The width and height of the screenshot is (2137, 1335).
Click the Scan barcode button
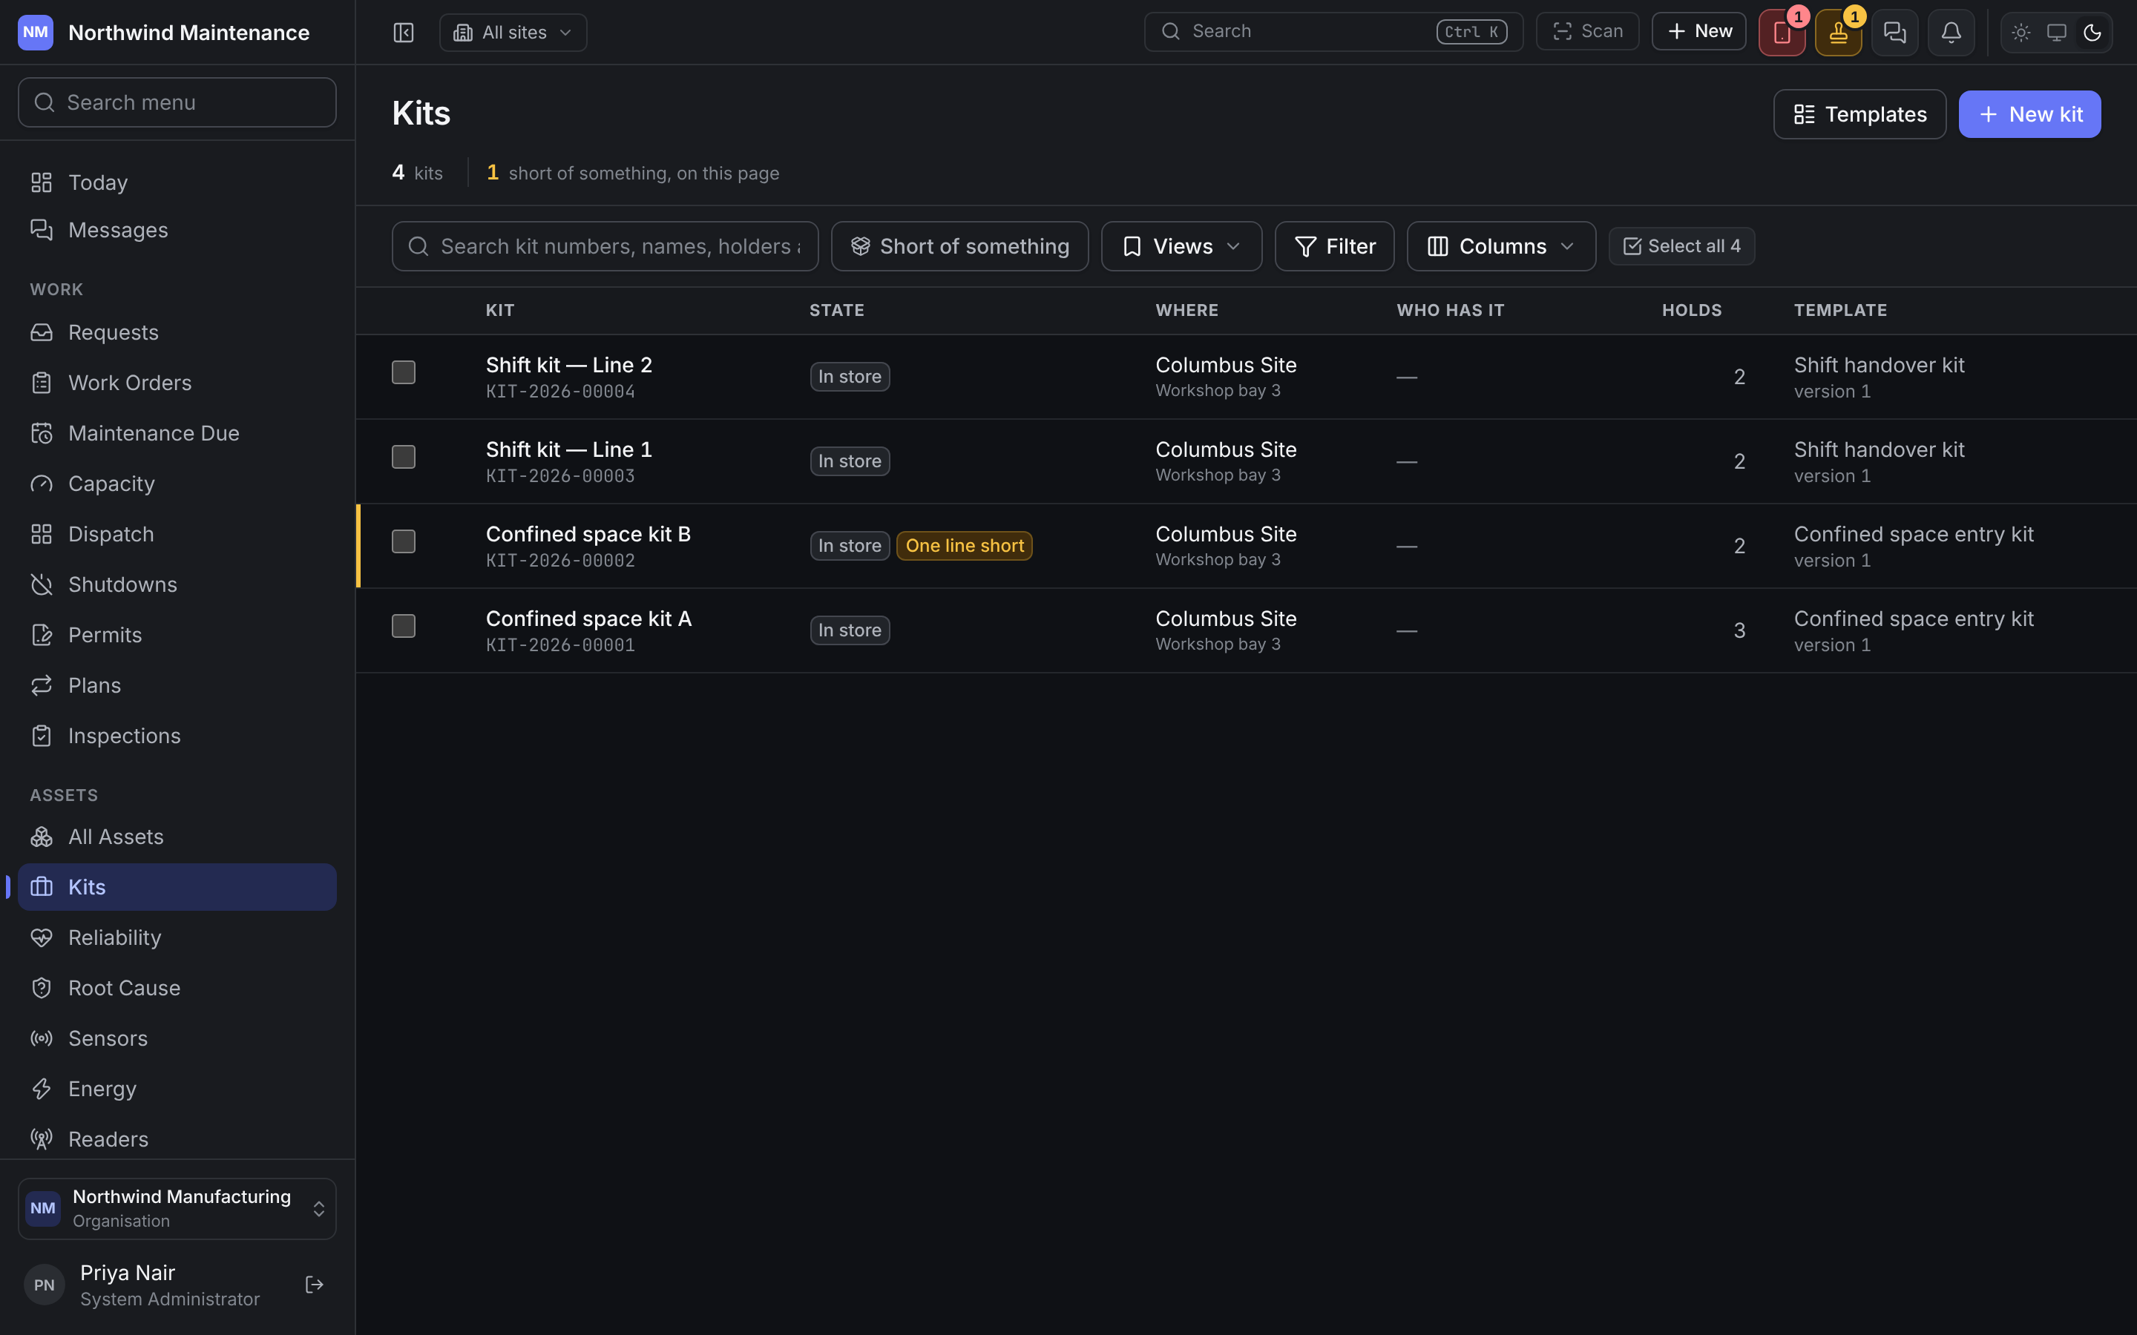(x=1587, y=32)
